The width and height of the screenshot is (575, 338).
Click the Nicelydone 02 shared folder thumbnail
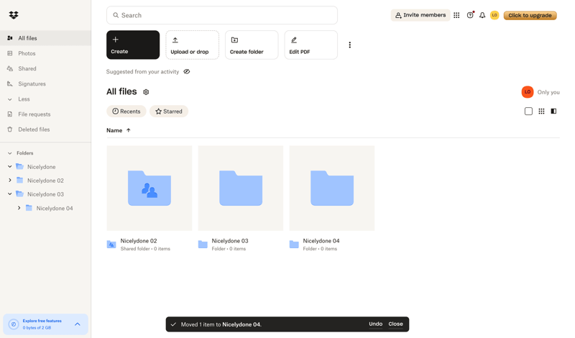[149, 188]
